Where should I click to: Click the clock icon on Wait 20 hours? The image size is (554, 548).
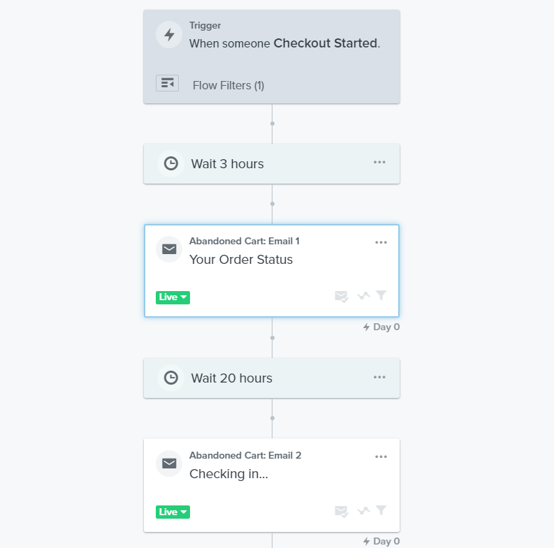click(171, 378)
